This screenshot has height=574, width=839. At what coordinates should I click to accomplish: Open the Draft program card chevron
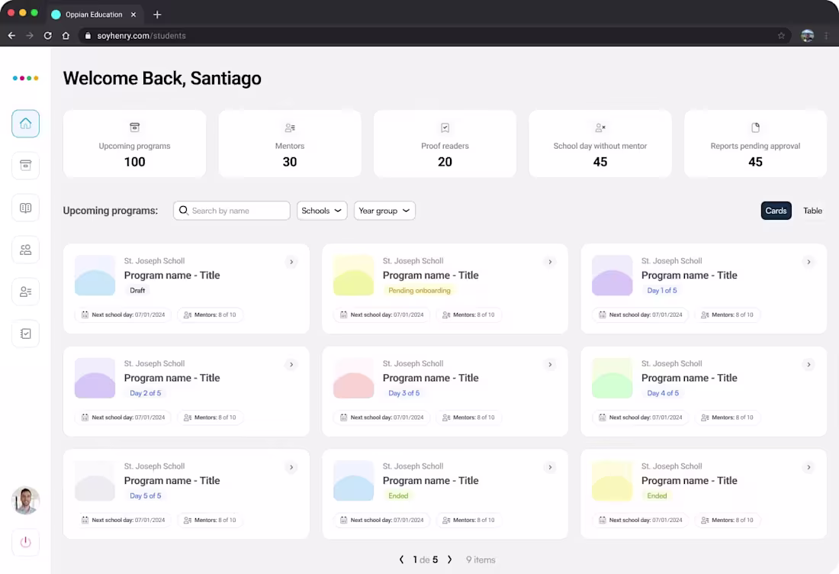[x=291, y=262]
